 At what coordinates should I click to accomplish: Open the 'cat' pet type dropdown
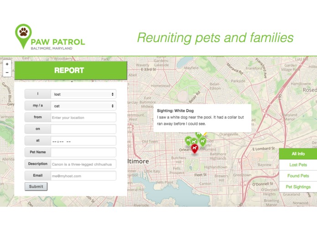pos(83,106)
